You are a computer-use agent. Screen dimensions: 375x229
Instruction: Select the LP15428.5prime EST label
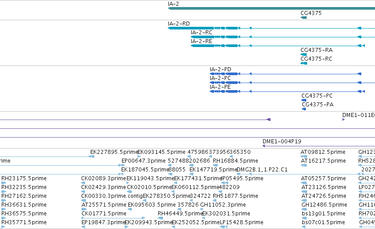coord(241,223)
